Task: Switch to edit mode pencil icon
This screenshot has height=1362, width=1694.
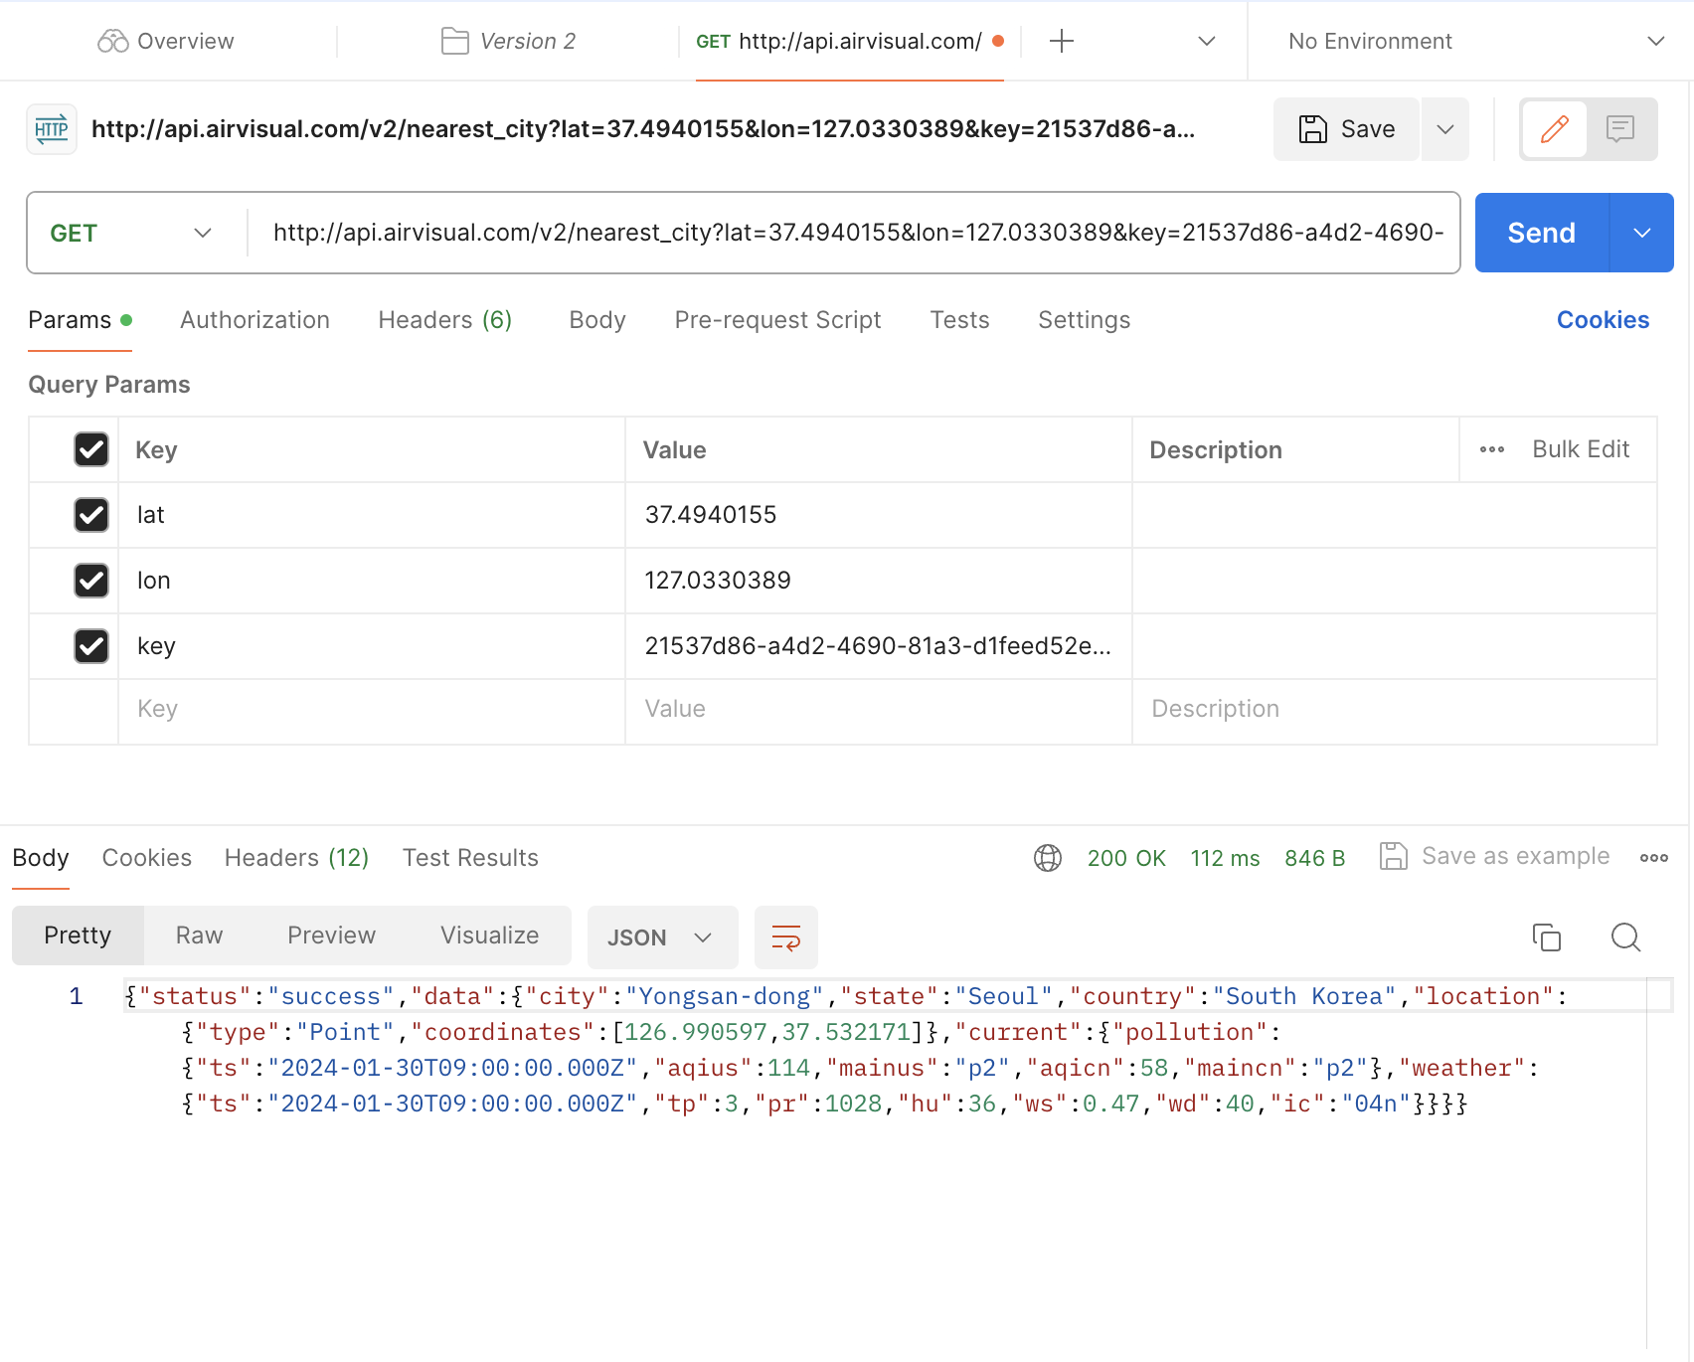Action: [1555, 129]
